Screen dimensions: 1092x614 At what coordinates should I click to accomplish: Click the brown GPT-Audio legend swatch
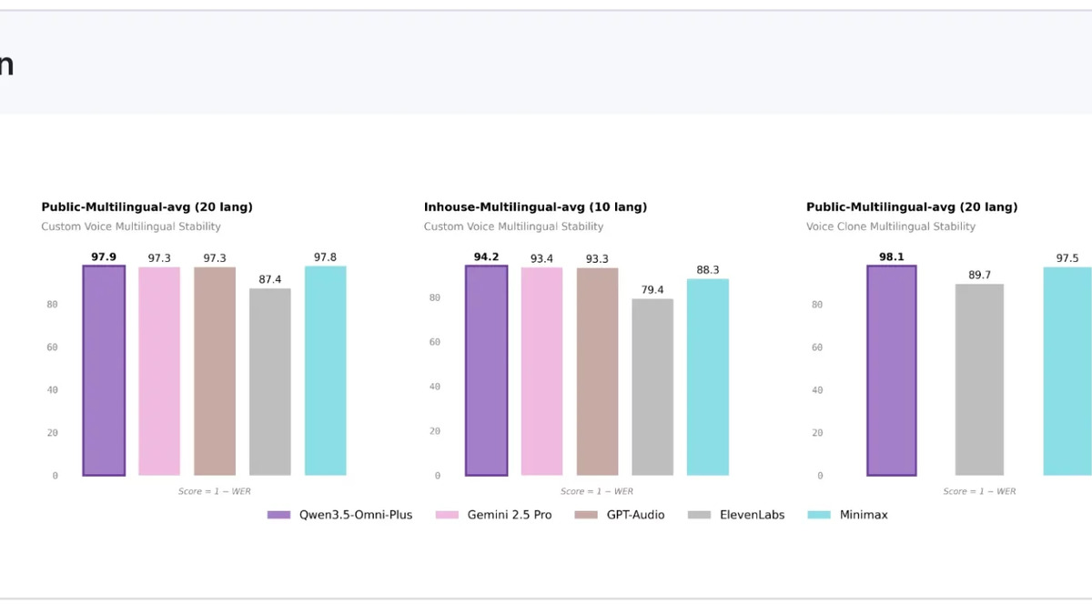[x=587, y=515]
